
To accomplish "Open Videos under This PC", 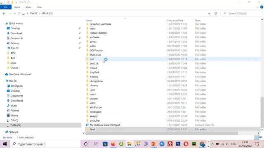I will 14,116.
